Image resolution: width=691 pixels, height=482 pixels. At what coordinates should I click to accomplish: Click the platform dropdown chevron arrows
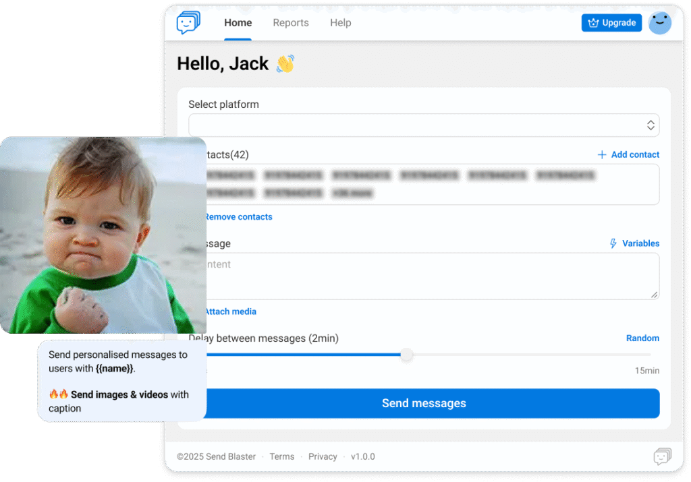[651, 125]
